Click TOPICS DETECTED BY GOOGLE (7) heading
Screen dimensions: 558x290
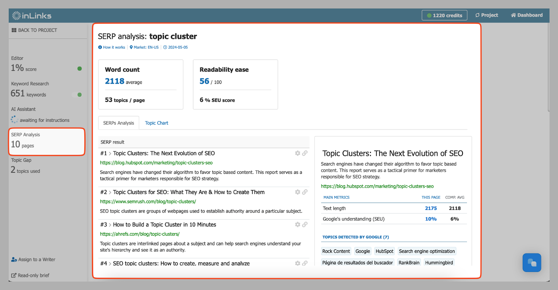(356, 237)
